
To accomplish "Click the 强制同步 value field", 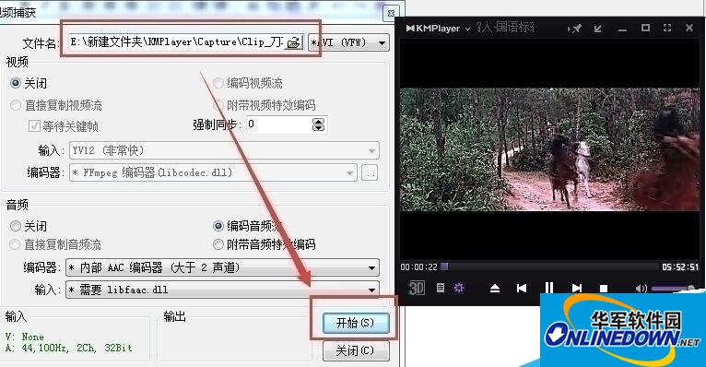I will coord(278,124).
